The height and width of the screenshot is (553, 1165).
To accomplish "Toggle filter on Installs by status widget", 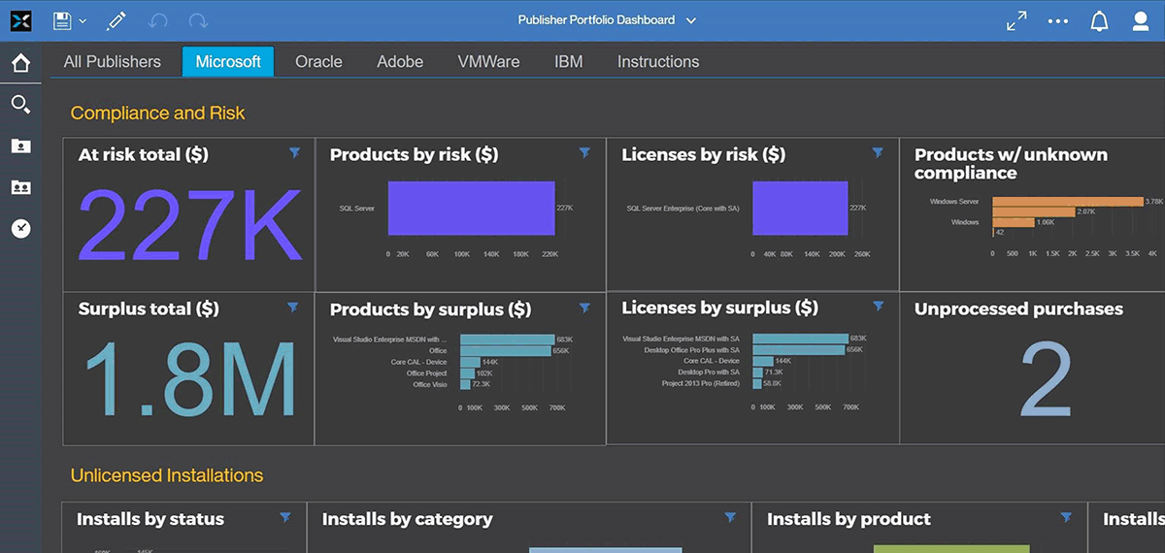I will tap(285, 518).
